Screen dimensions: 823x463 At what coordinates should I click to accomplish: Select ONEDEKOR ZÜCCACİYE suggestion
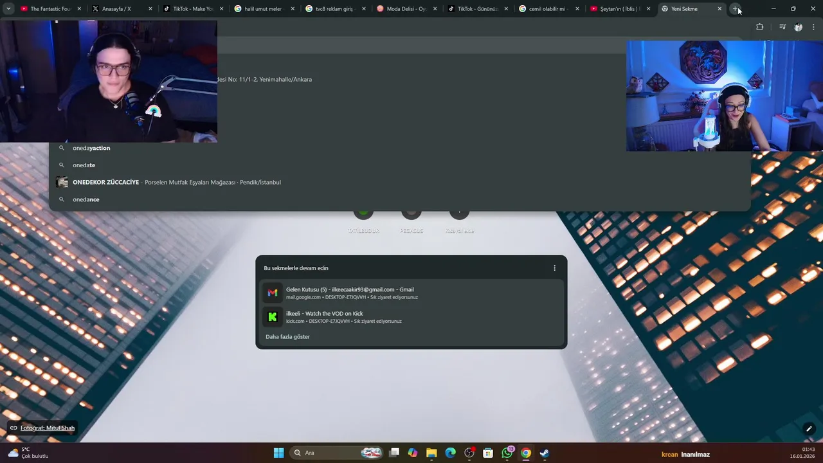coord(399,182)
